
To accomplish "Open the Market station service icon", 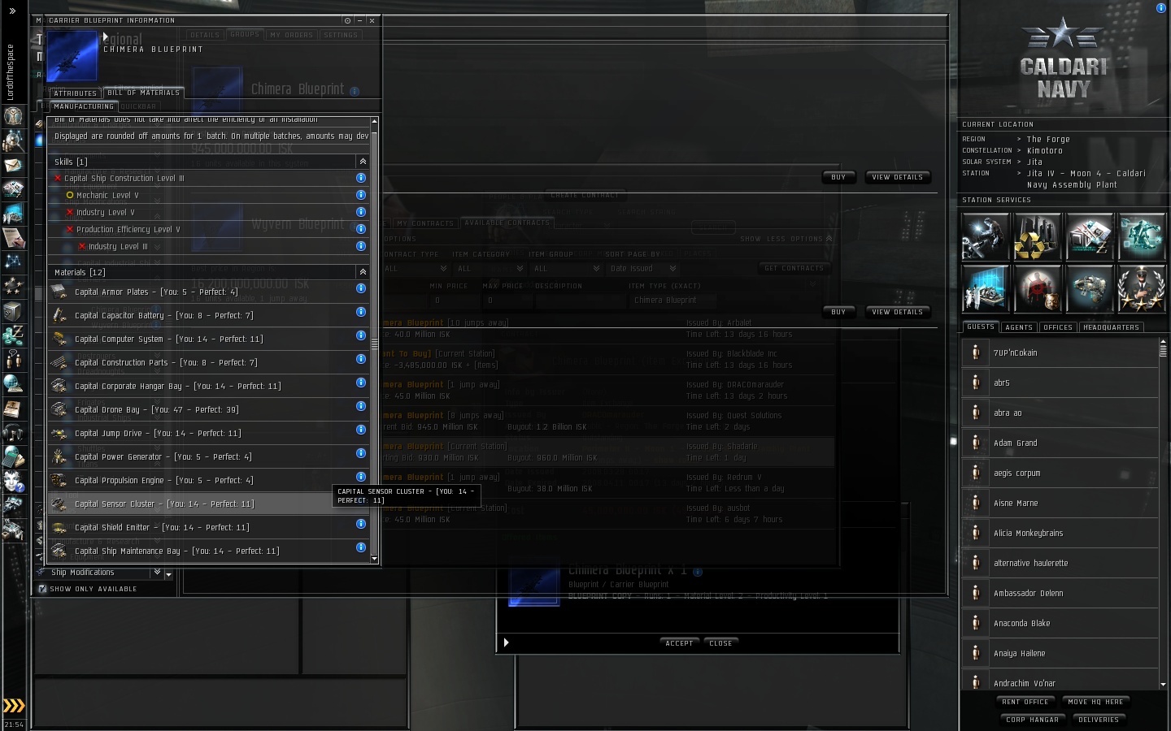I will (1090, 236).
